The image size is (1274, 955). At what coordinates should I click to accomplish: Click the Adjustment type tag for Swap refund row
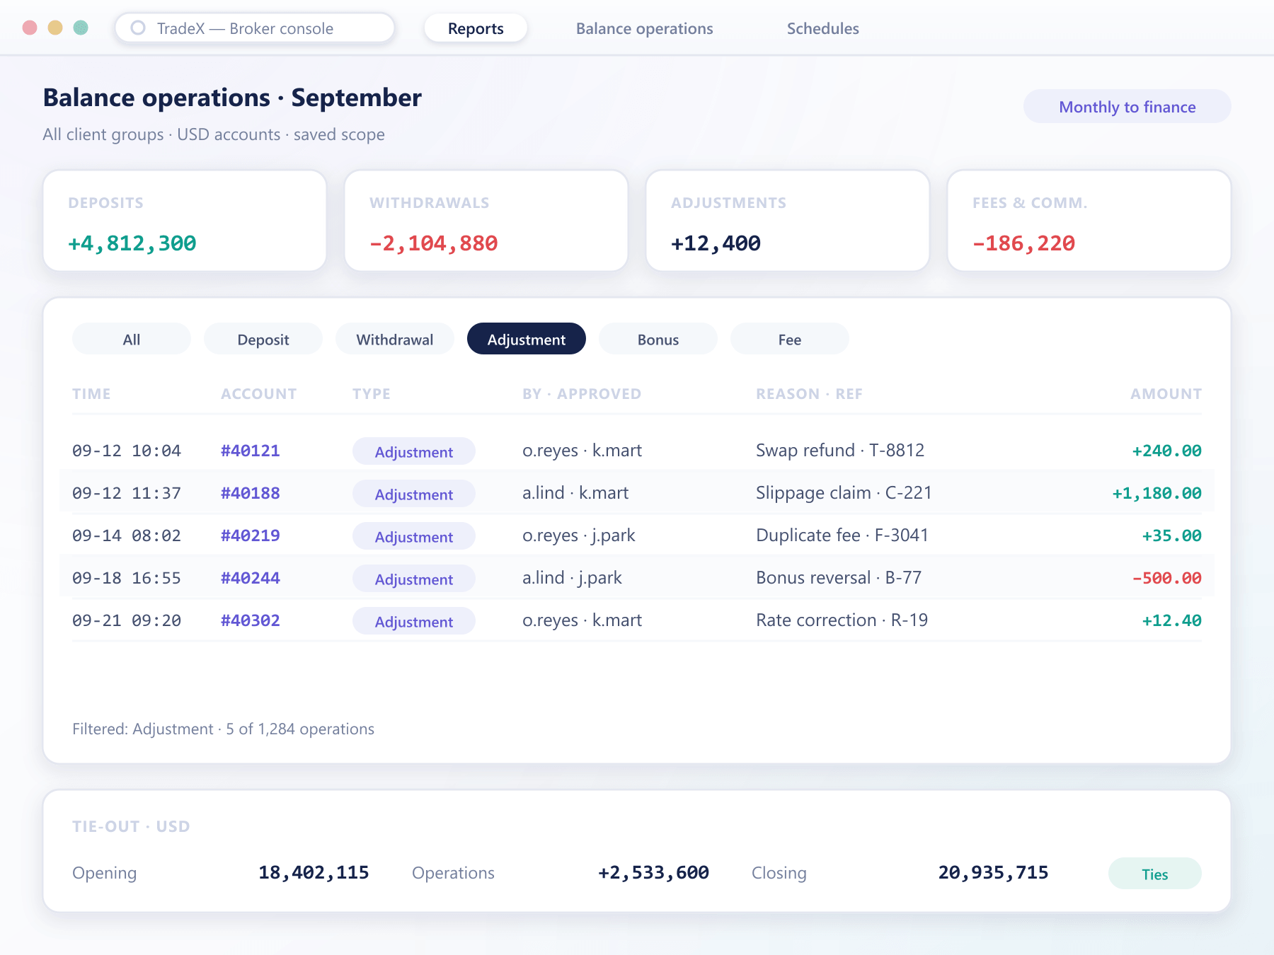pos(414,451)
